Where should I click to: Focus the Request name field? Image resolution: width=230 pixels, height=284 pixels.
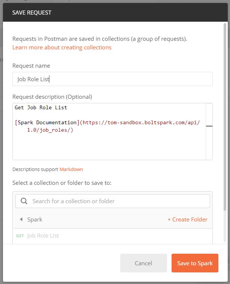click(x=112, y=79)
